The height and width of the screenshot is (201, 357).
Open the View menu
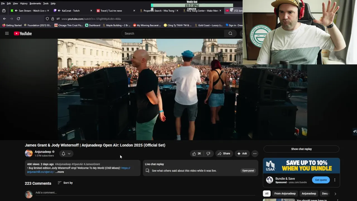coord(15,3)
